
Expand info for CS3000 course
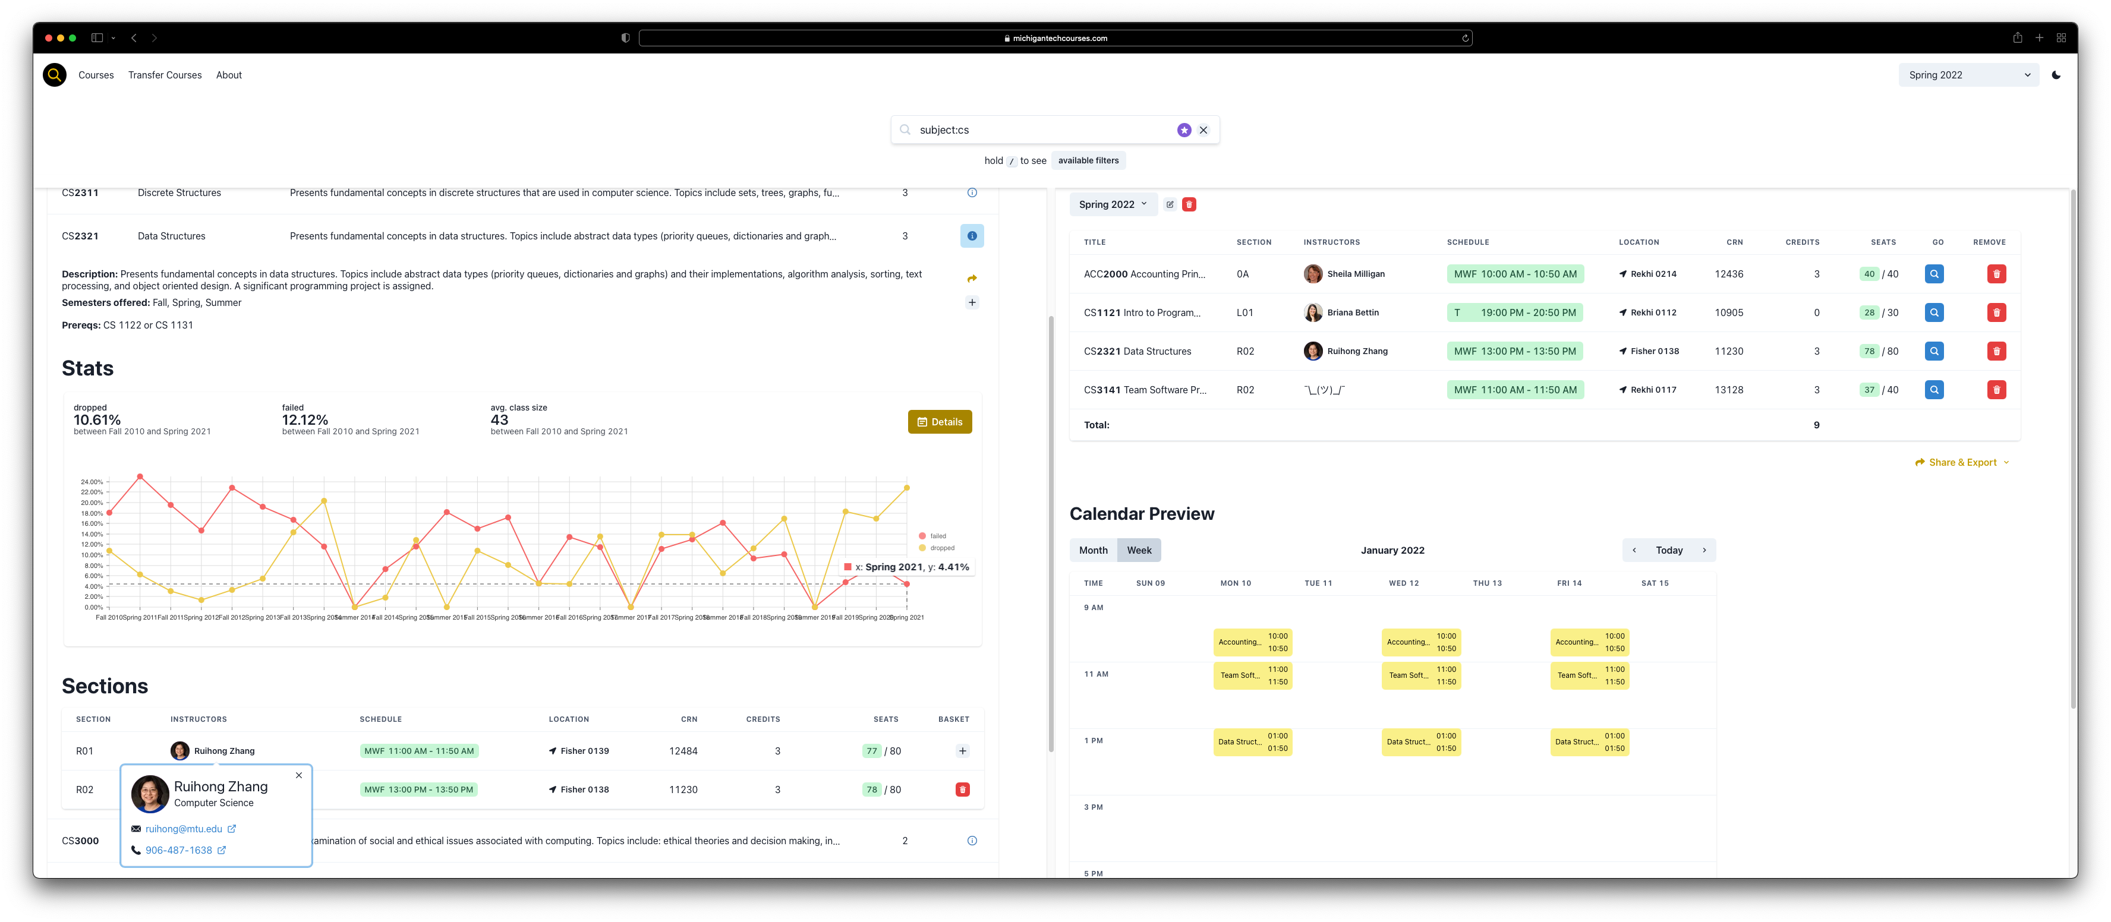[971, 841]
